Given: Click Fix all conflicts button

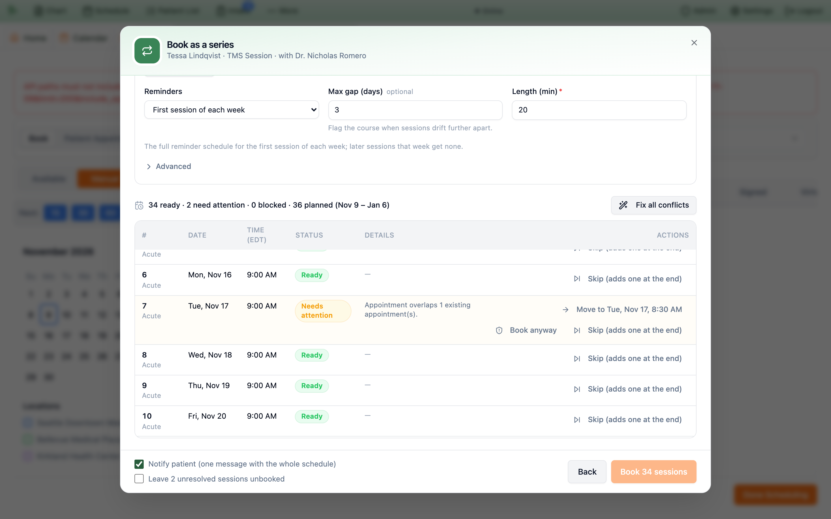Looking at the screenshot, I should [x=654, y=205].
